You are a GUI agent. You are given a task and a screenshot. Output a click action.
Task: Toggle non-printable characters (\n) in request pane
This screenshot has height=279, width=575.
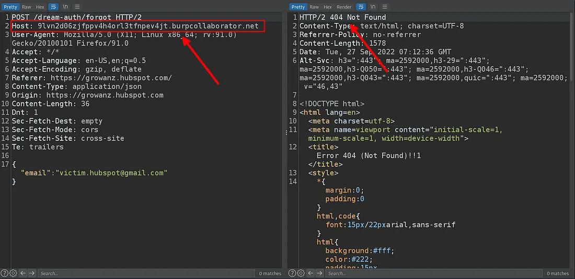tap(65, 7)
